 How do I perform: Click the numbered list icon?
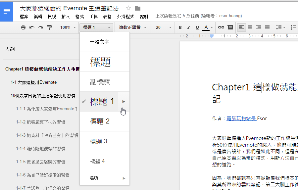293,27
